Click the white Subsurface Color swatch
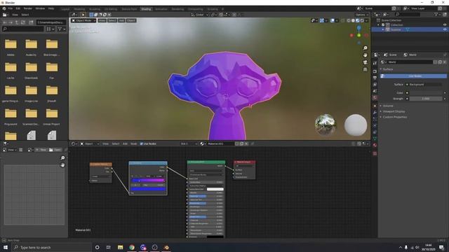This screenshot has width=449, height=252. (215, 189)
